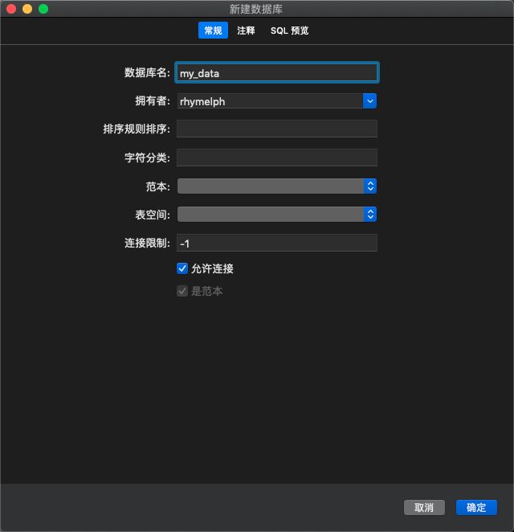Click the 取消 button
This screenshot has height=532, width=514.
424,508
